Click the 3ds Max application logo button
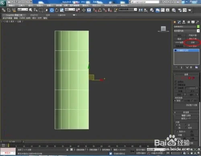 click(x=3, y=3)
